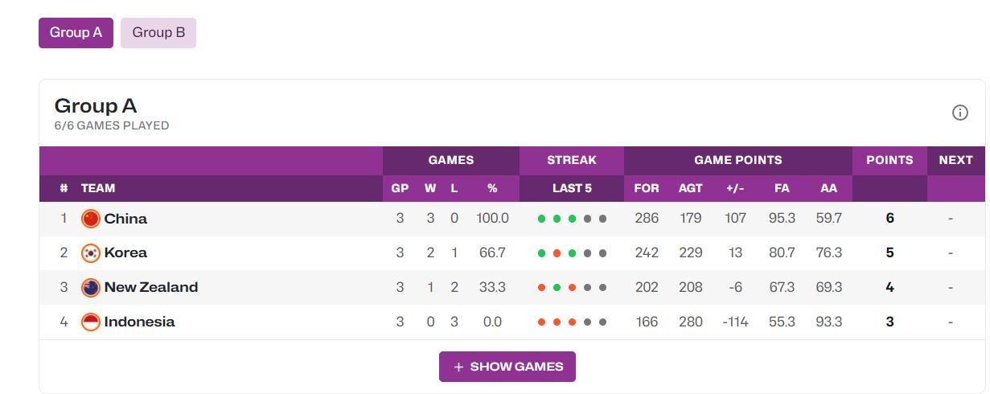This screenshot has width=990, height=394.
Task: Click China's first green streak dot
Action: click(541, 219)
